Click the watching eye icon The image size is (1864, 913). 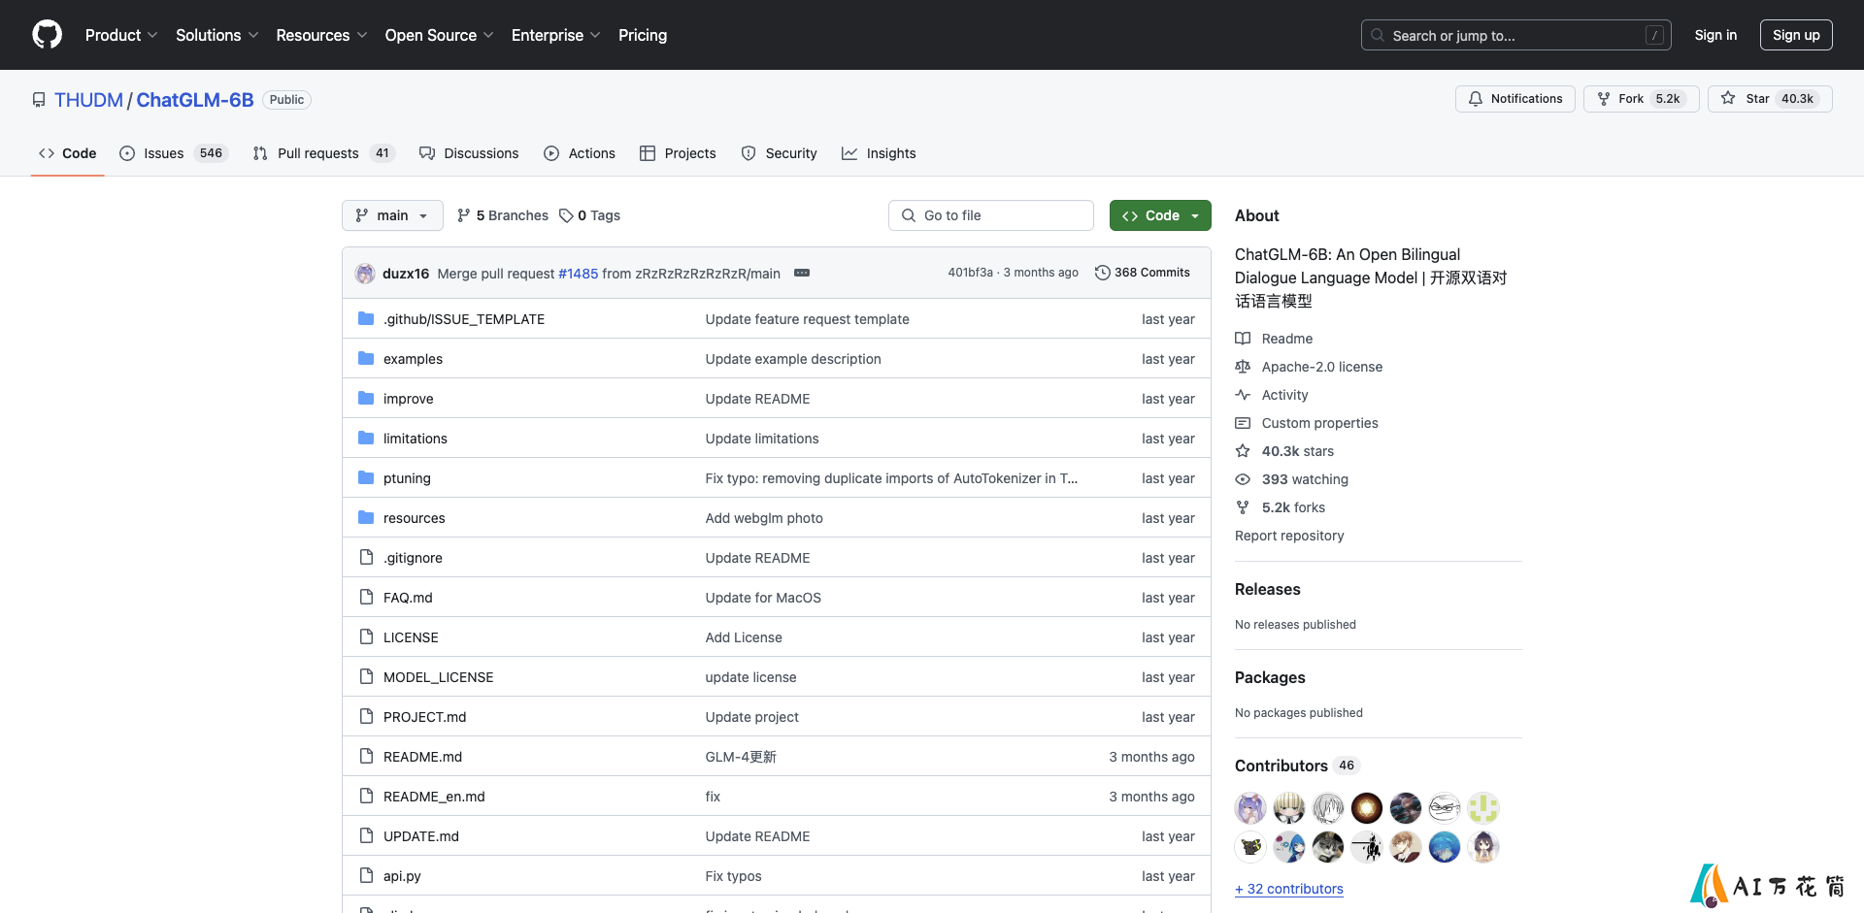tap(1243, 479)
